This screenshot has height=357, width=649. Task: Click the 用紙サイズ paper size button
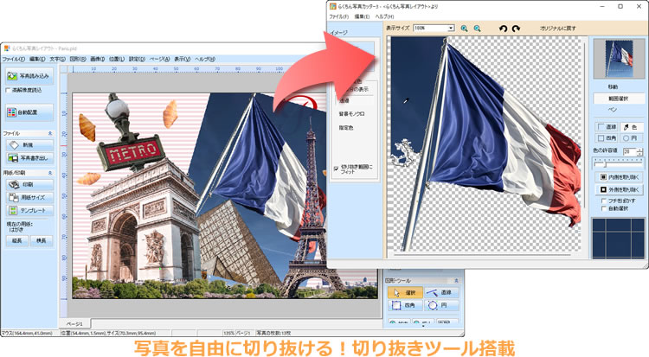29,197
